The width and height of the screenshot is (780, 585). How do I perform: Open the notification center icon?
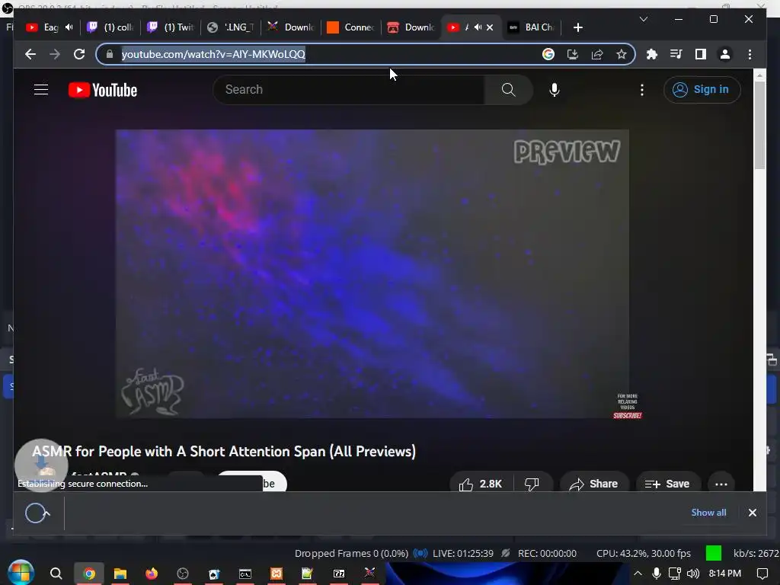tap(762, 574)
